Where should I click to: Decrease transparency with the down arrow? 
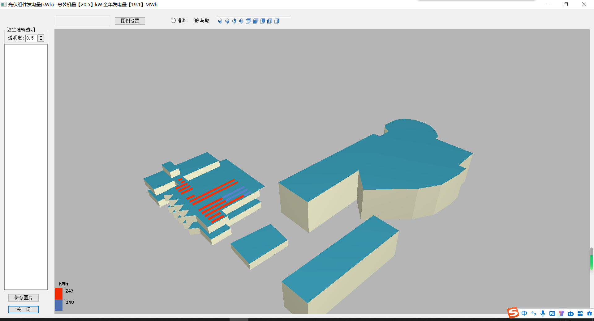point(41,40)
